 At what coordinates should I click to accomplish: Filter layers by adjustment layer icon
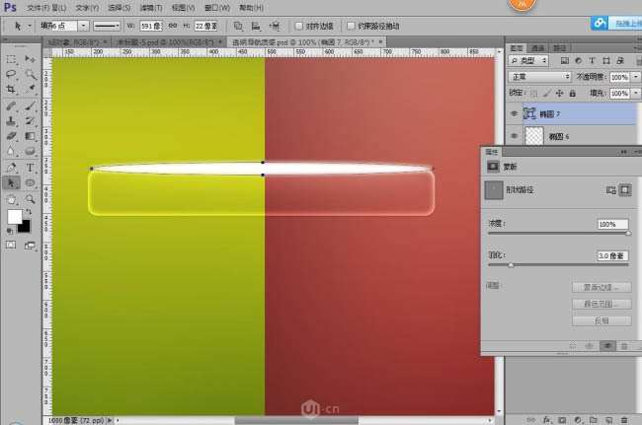click(x=579, y=61)
